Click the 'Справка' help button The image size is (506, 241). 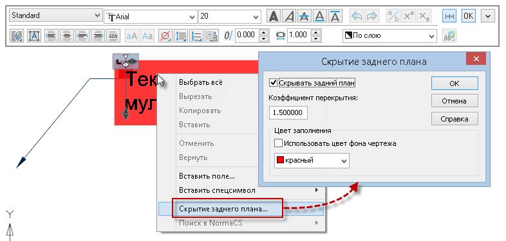pyautogui.click(x=454, y=119)
